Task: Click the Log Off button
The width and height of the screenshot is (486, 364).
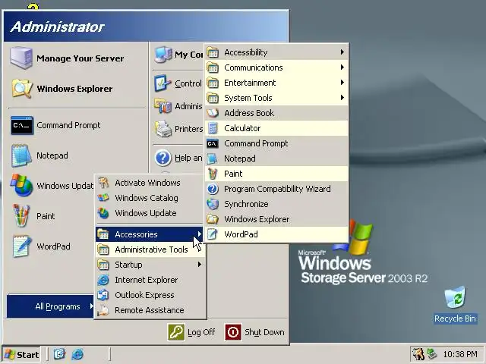Action: [191, 332]
